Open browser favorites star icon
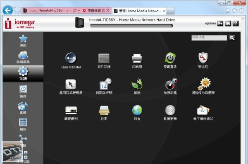248x164 pixels. pyautogui.click(x=234, y=11)
